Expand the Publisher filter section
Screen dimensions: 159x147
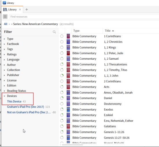point(4,75)
